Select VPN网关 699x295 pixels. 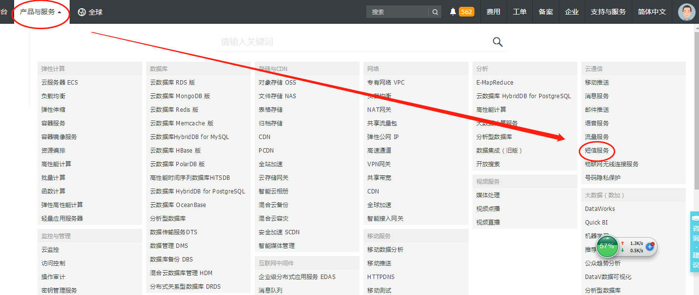click(379, 164)
